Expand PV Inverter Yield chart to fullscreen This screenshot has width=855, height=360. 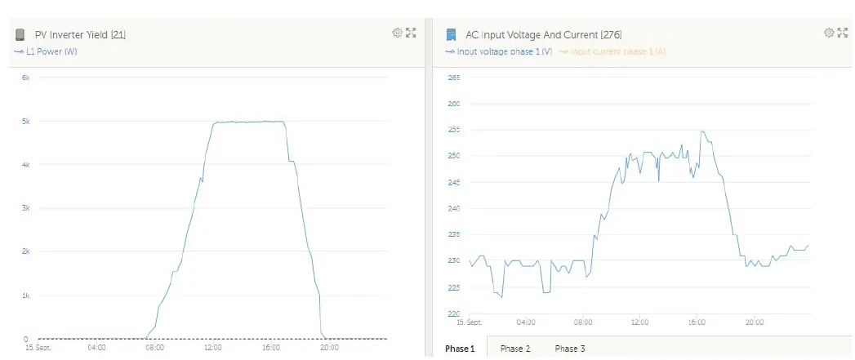pos(411,33)
